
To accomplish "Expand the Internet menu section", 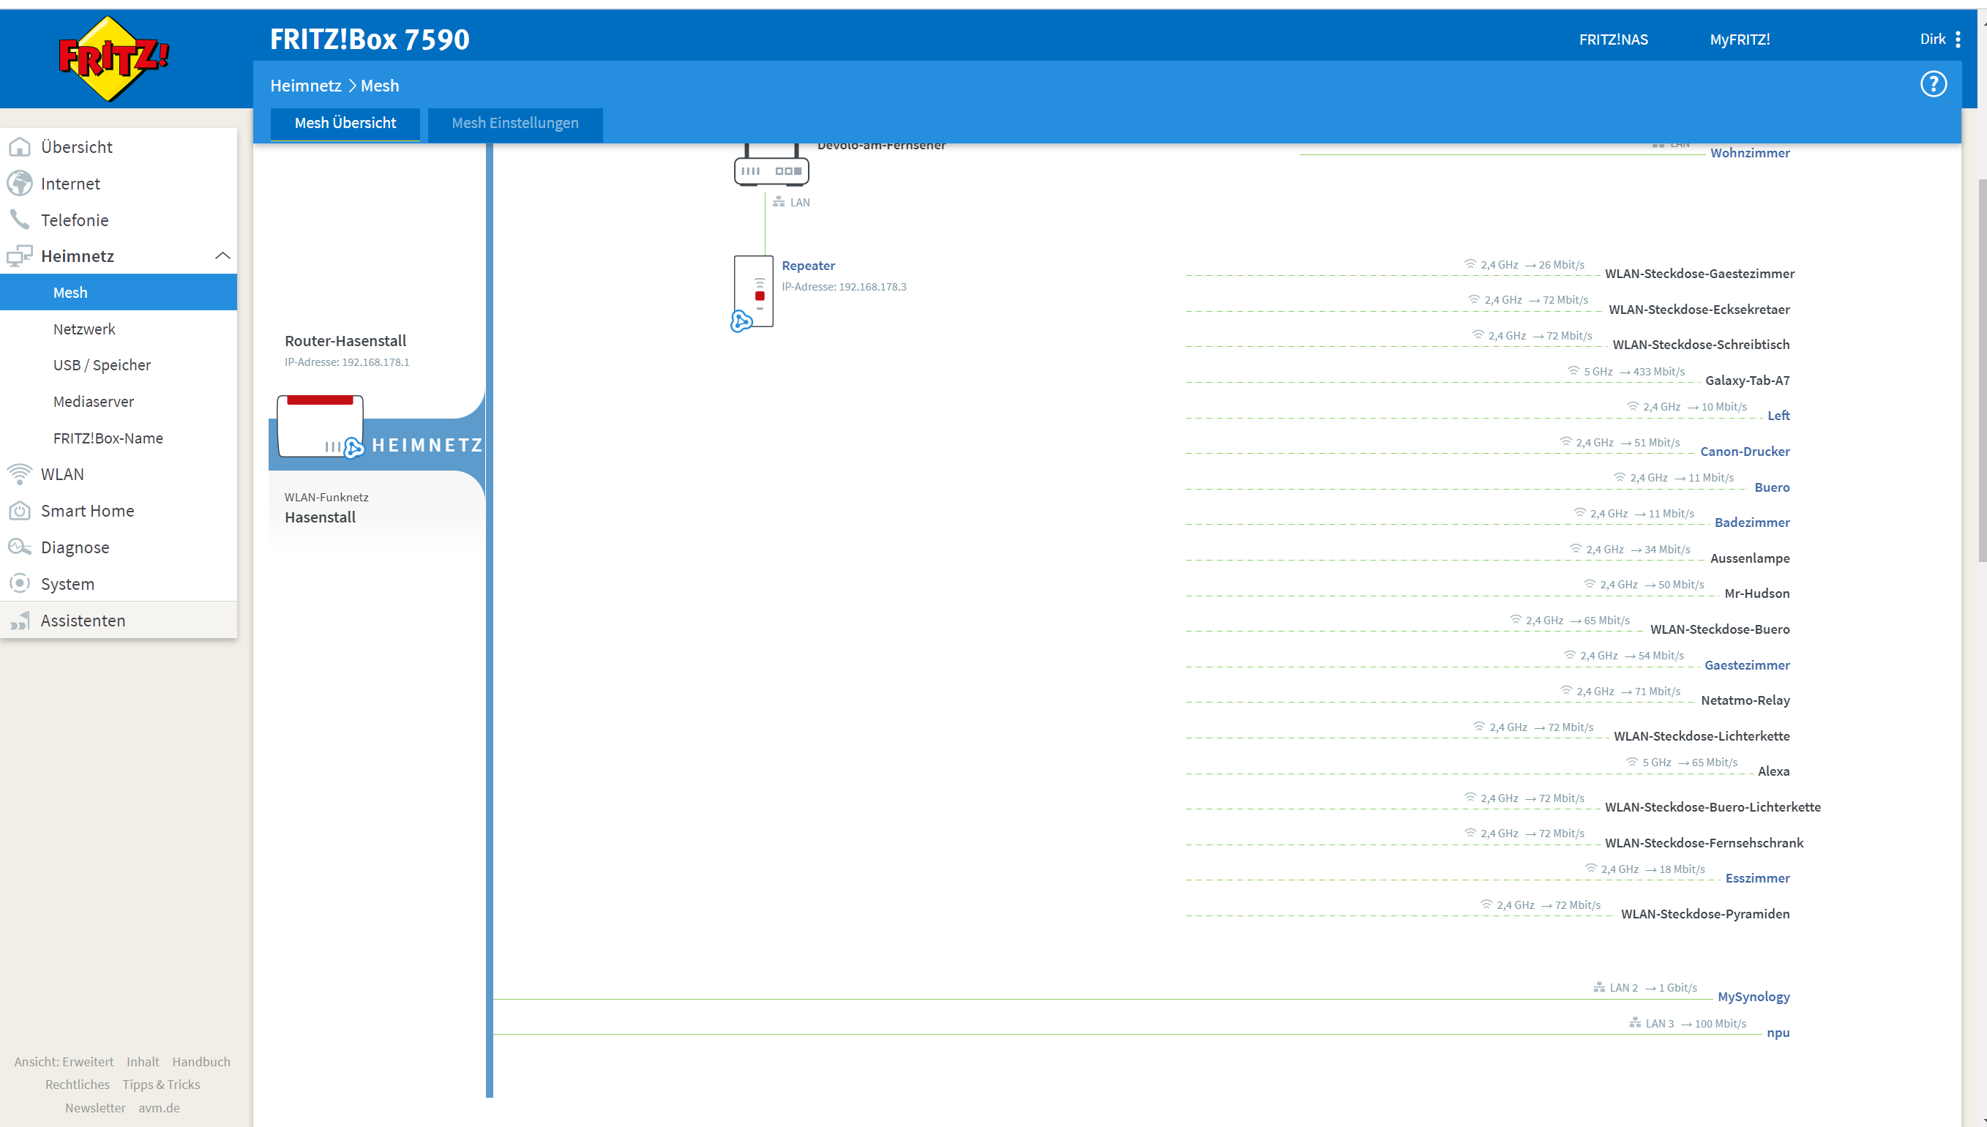I will [x=70, y=184].
